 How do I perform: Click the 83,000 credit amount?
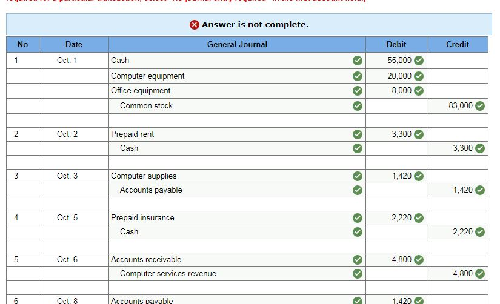pyautogui.click(x=461, y=106)
